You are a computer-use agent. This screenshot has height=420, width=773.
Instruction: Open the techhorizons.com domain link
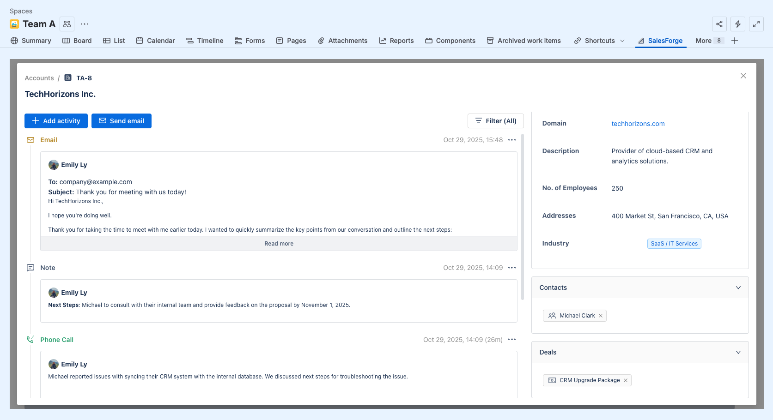point(638,124)
